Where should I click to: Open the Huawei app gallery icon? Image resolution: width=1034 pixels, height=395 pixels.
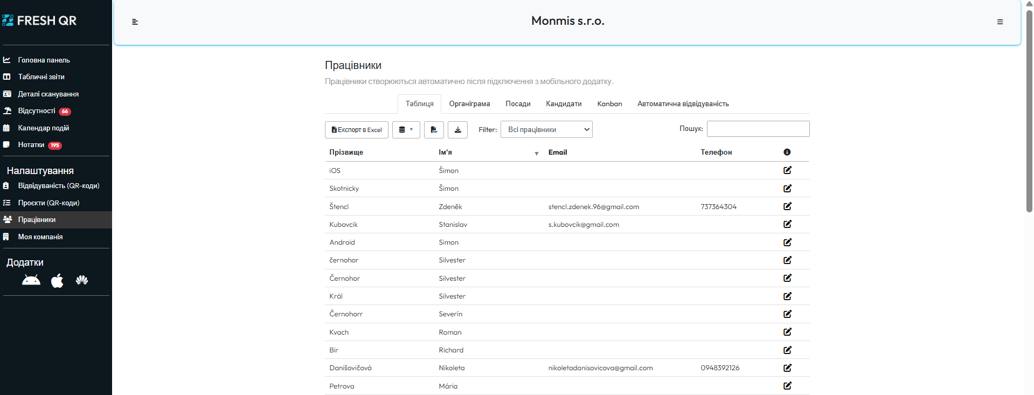click(82, 280)
